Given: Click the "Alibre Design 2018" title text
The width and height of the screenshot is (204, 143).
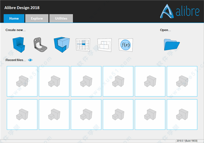Looking at the screenshot, I should 22,8.
